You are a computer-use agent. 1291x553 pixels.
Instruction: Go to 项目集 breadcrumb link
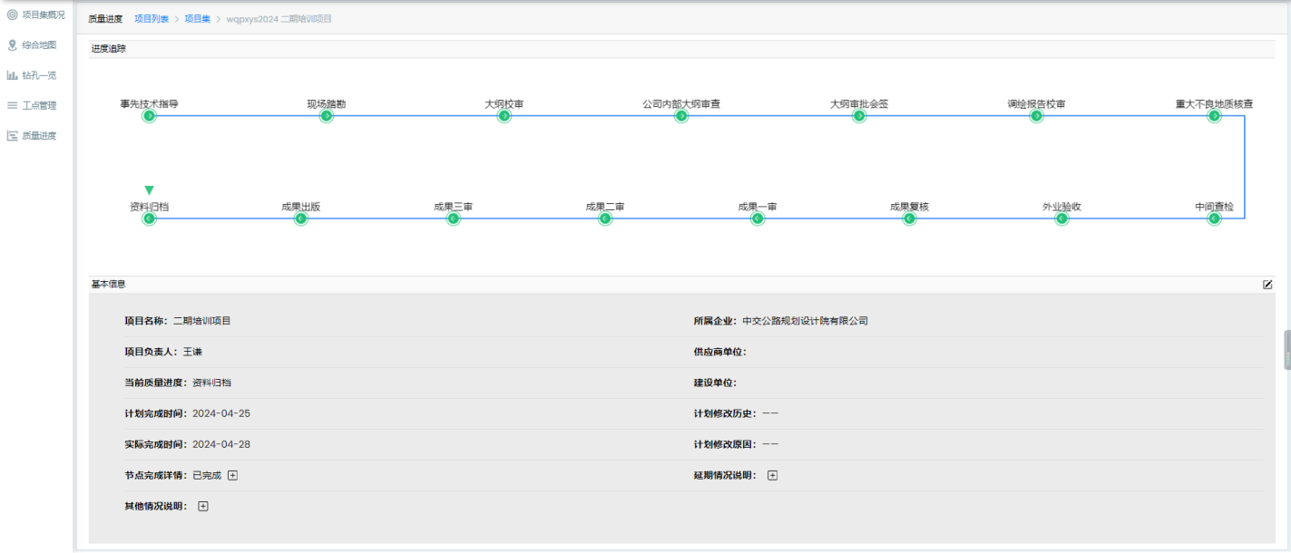coord(198,19)
